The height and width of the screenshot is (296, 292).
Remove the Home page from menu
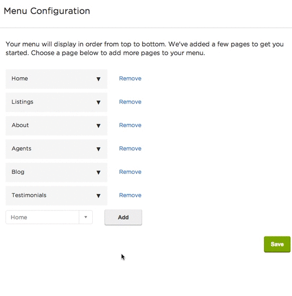pos(130,78)
